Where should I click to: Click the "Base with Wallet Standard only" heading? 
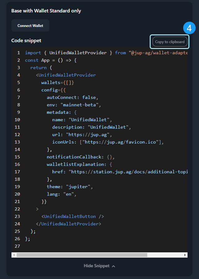[x=46, y=11]
